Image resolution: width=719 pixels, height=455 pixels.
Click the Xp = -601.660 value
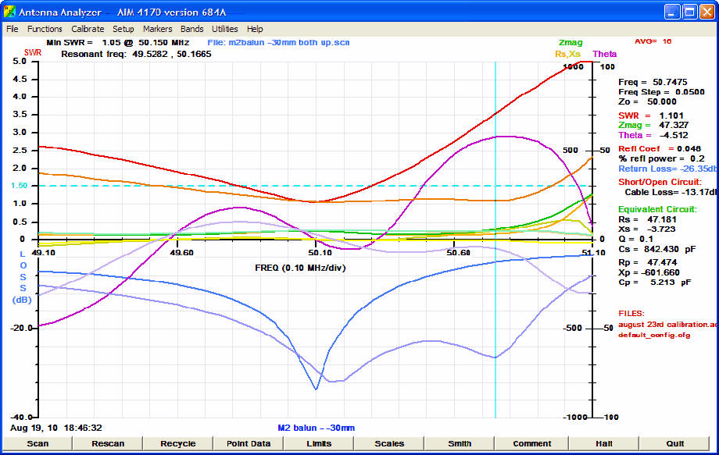click(649, 272)
